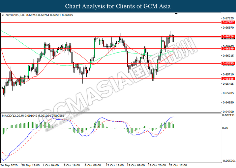Click the NZDUSD chart dropdown triangle
Screen dimensions: 236x168
(x=3, y=15)
